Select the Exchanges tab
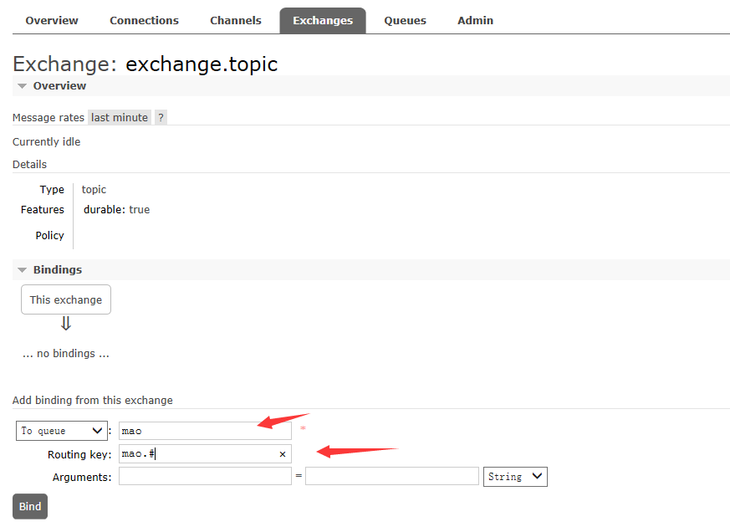The height and width of the screenshot is (532, 730). coord(323,21)
